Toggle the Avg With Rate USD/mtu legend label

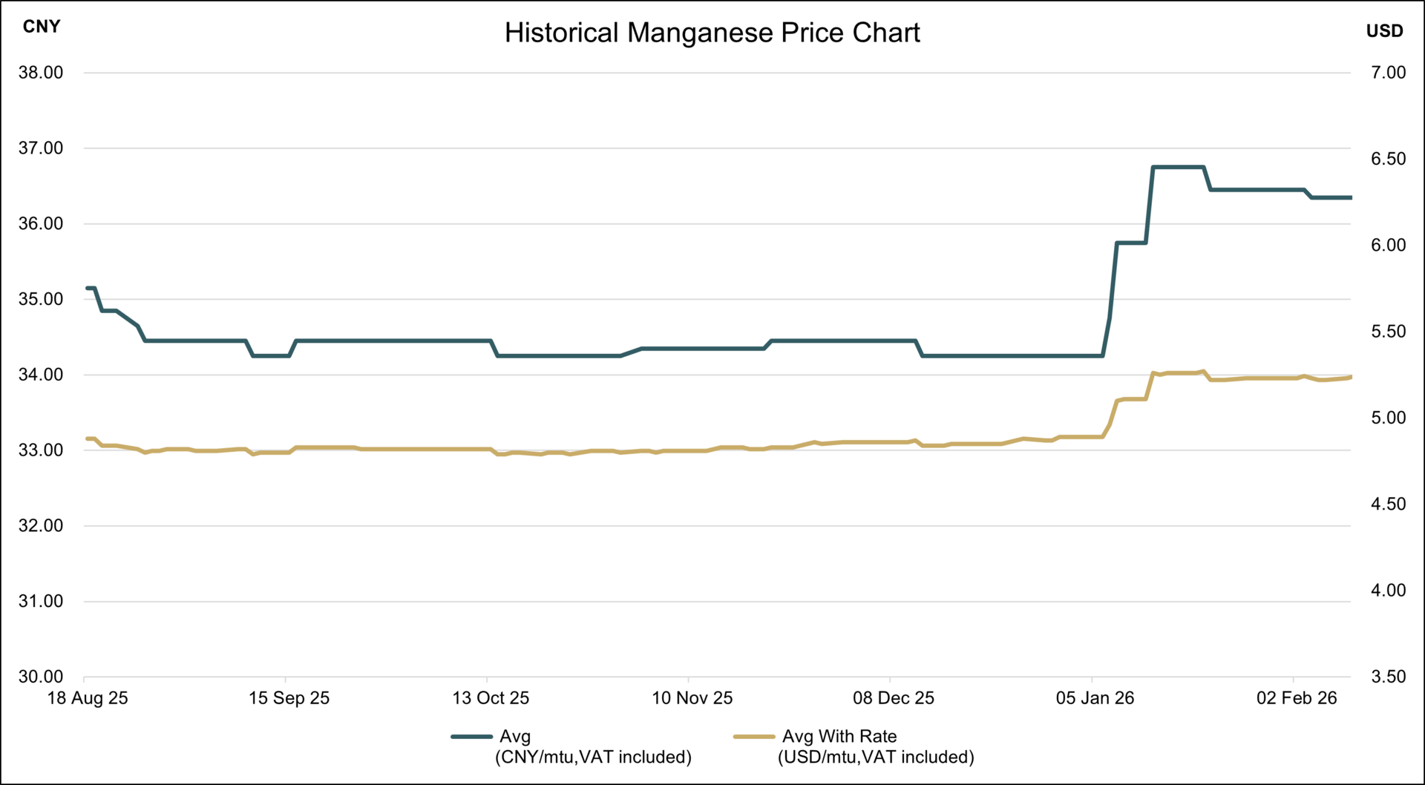point(876,746)
